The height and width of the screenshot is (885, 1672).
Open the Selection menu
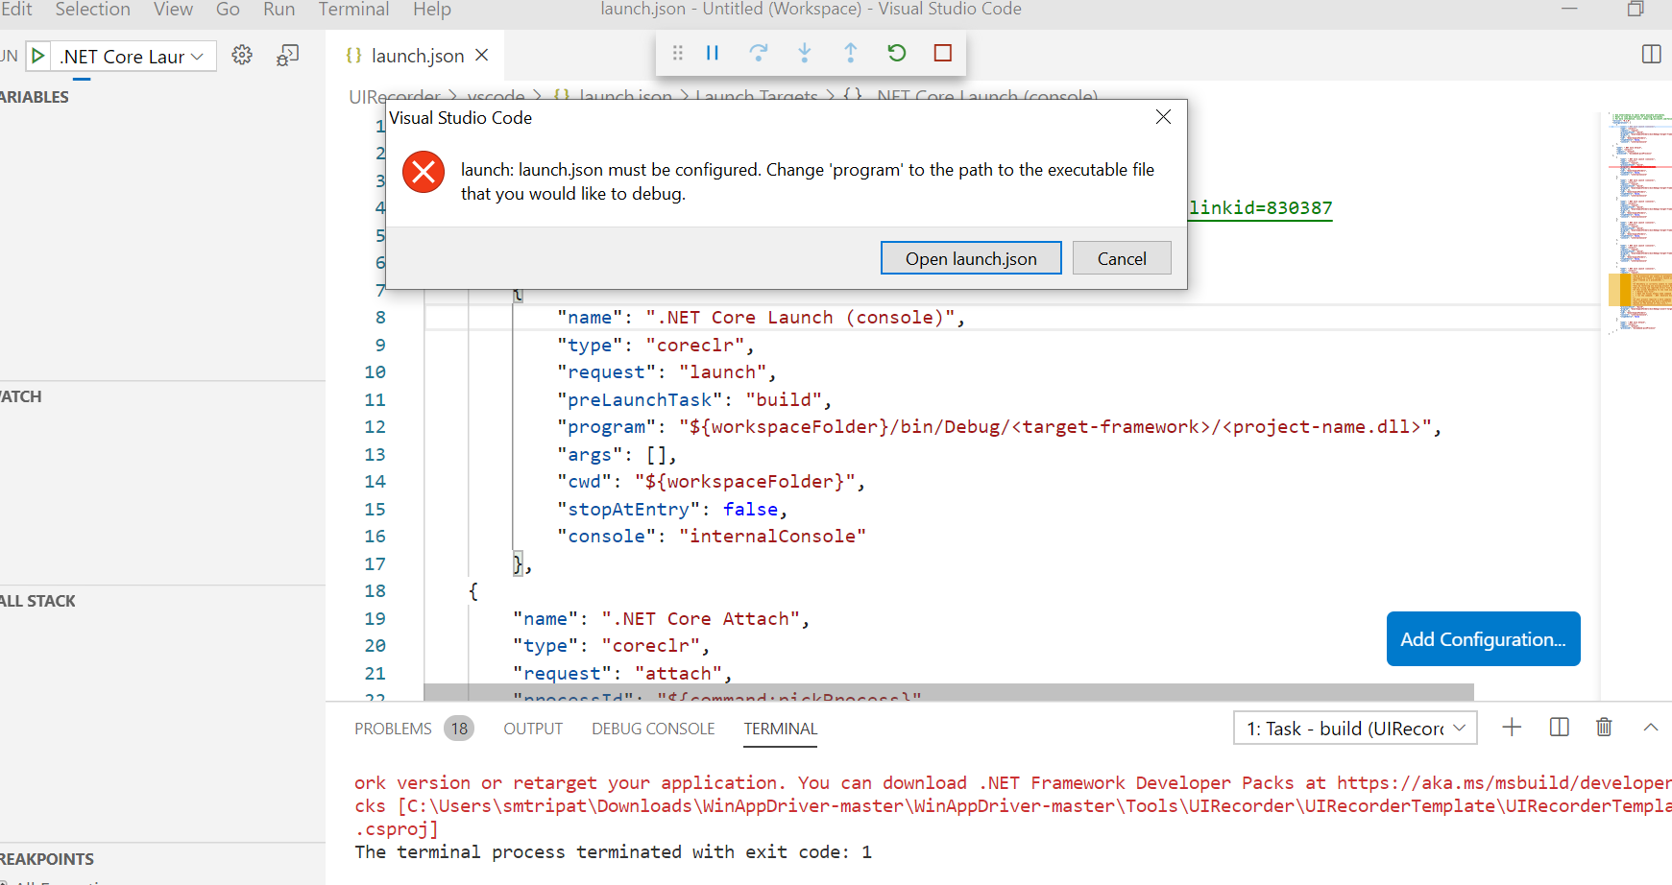92,10
